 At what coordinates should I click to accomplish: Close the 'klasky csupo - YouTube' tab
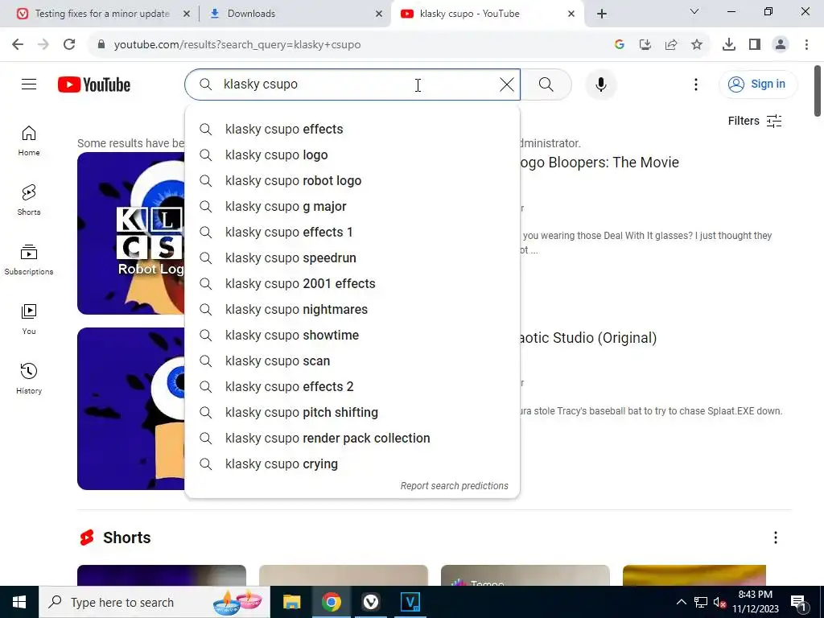click(x=571, y=14)
